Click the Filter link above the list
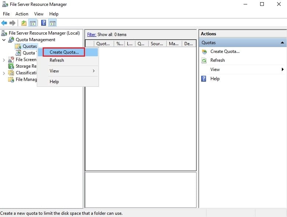 [x=92, y=35]
